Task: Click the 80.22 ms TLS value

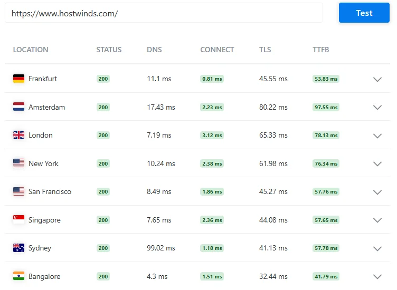Action: tap(273, 107)
